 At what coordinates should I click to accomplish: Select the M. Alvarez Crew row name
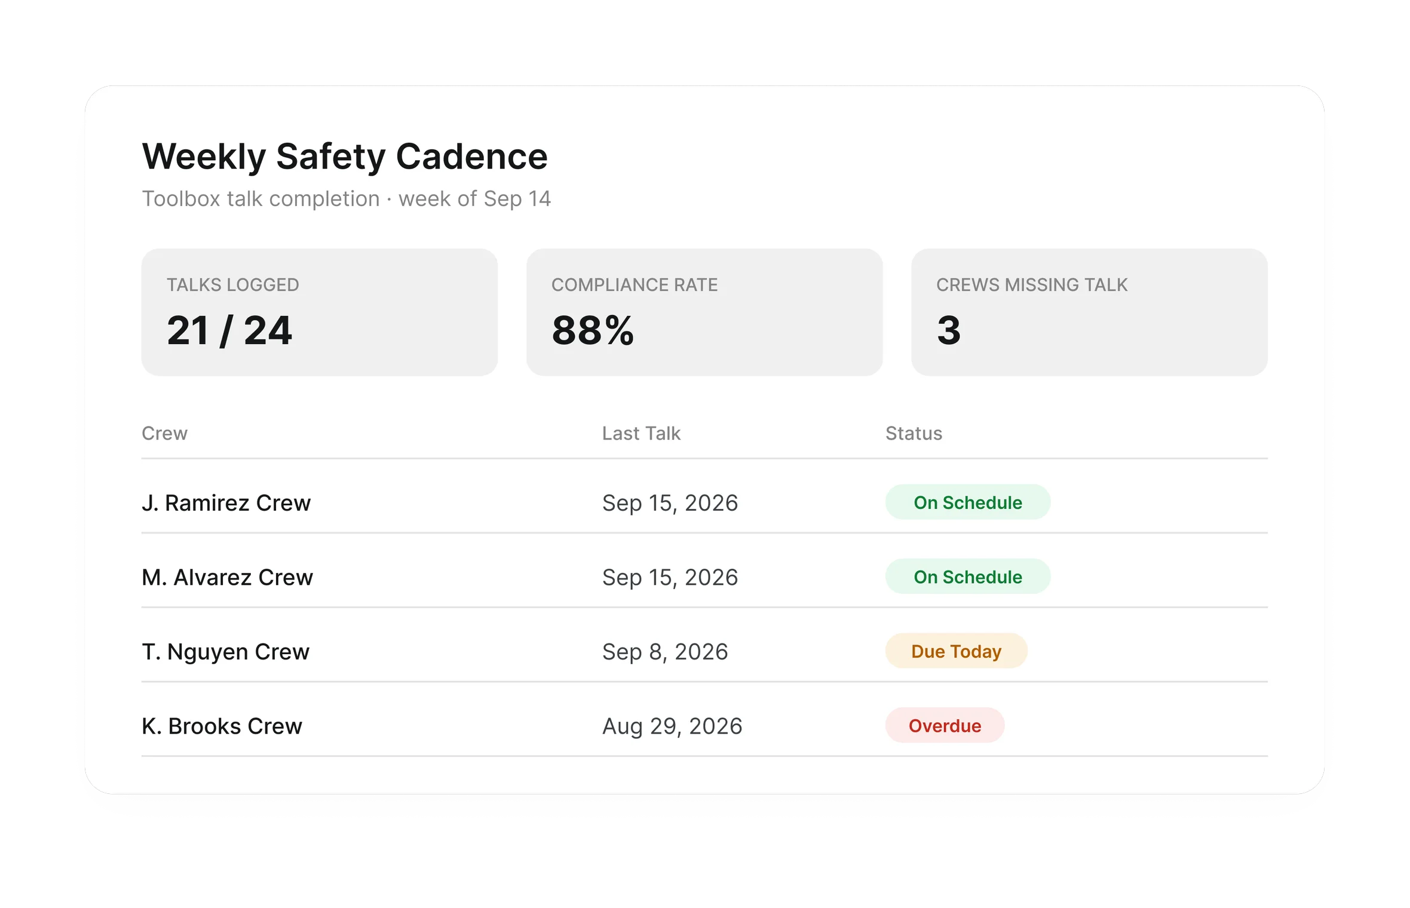tap(227, 577)
